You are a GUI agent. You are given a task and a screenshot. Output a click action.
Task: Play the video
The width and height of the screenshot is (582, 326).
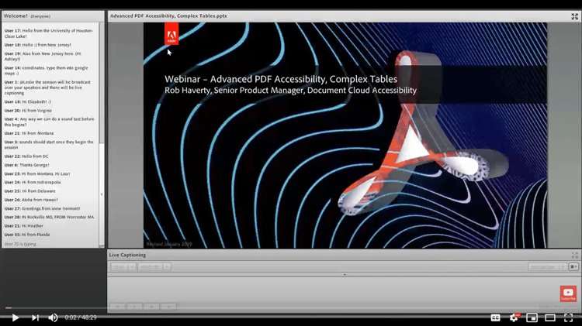click(x=16, y=317)
